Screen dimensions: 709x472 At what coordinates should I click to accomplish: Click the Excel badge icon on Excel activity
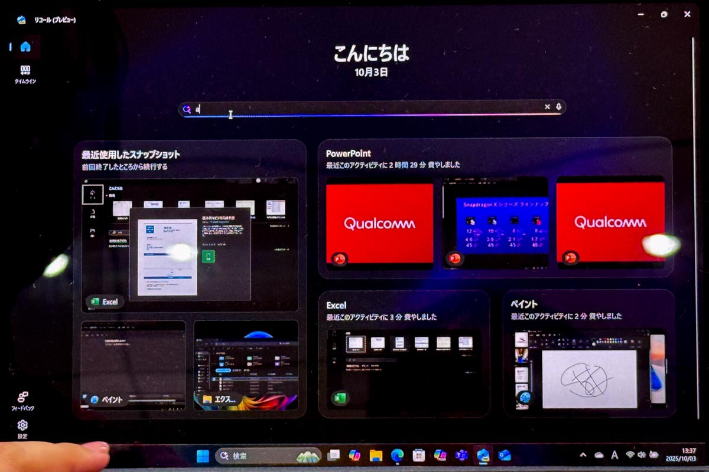(339, 398)
